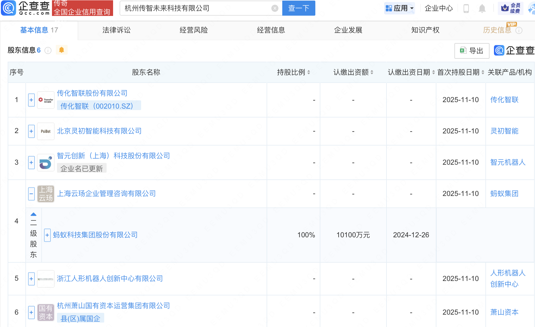Switch to the 知识产权 tab
Image resolution: width=535 pixels, height=327 pixels.
(425, 30)
